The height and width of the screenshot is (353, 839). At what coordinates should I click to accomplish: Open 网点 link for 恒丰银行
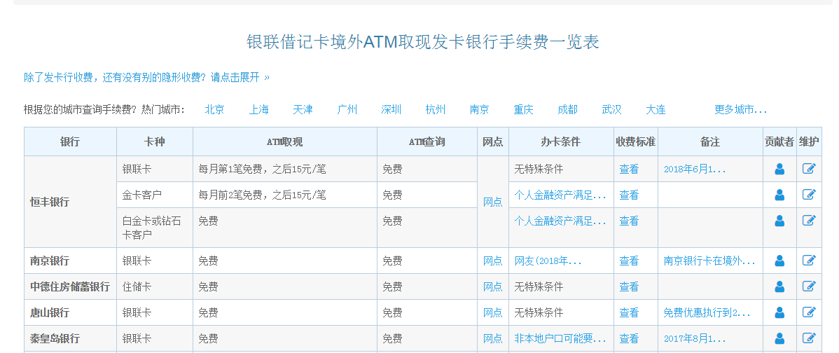[x=492, y=202]
